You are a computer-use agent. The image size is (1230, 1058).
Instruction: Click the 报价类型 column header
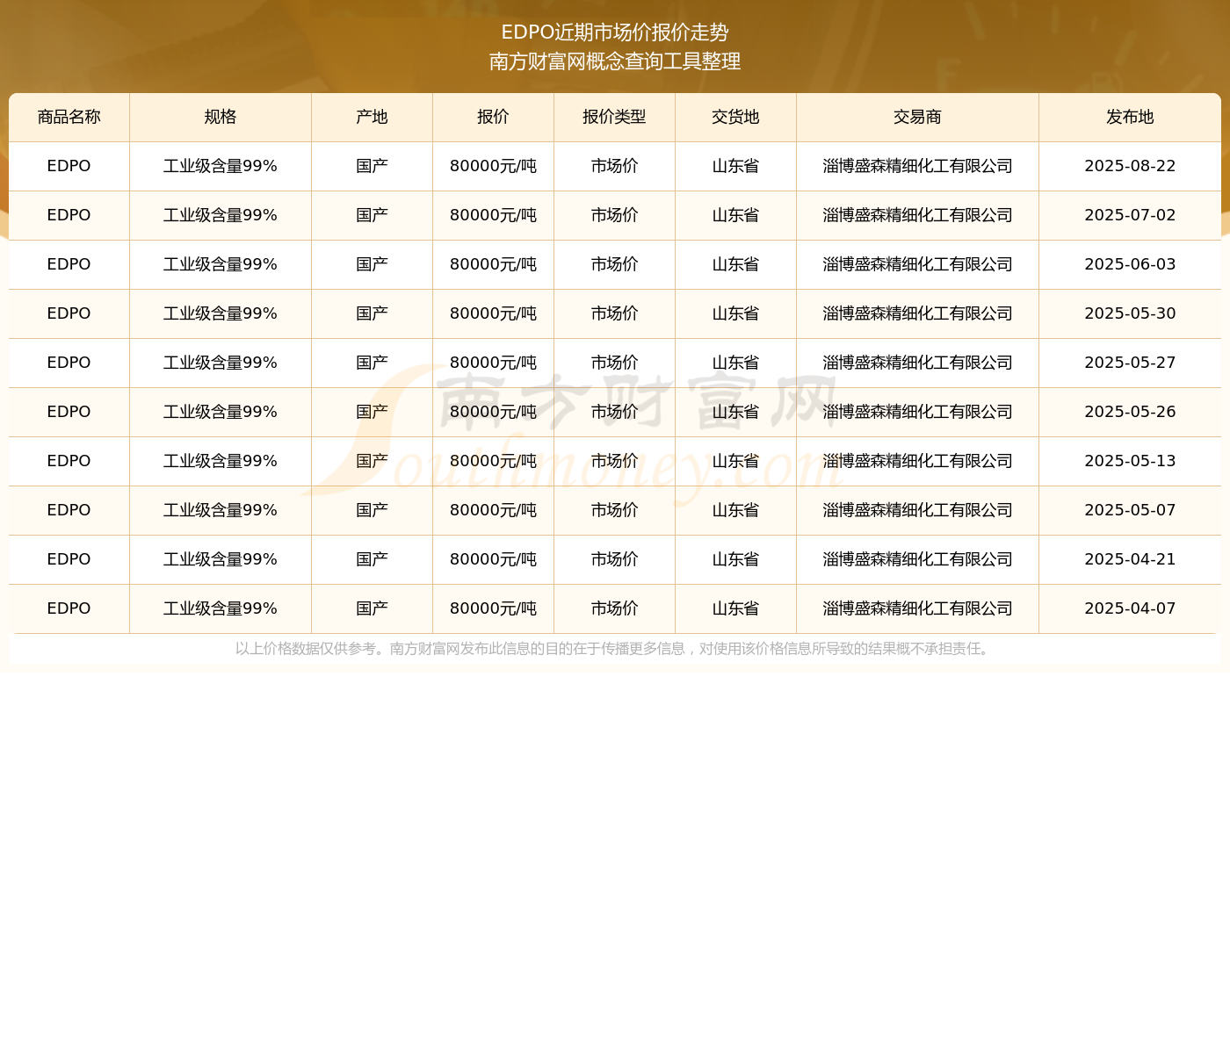point(615,118)
